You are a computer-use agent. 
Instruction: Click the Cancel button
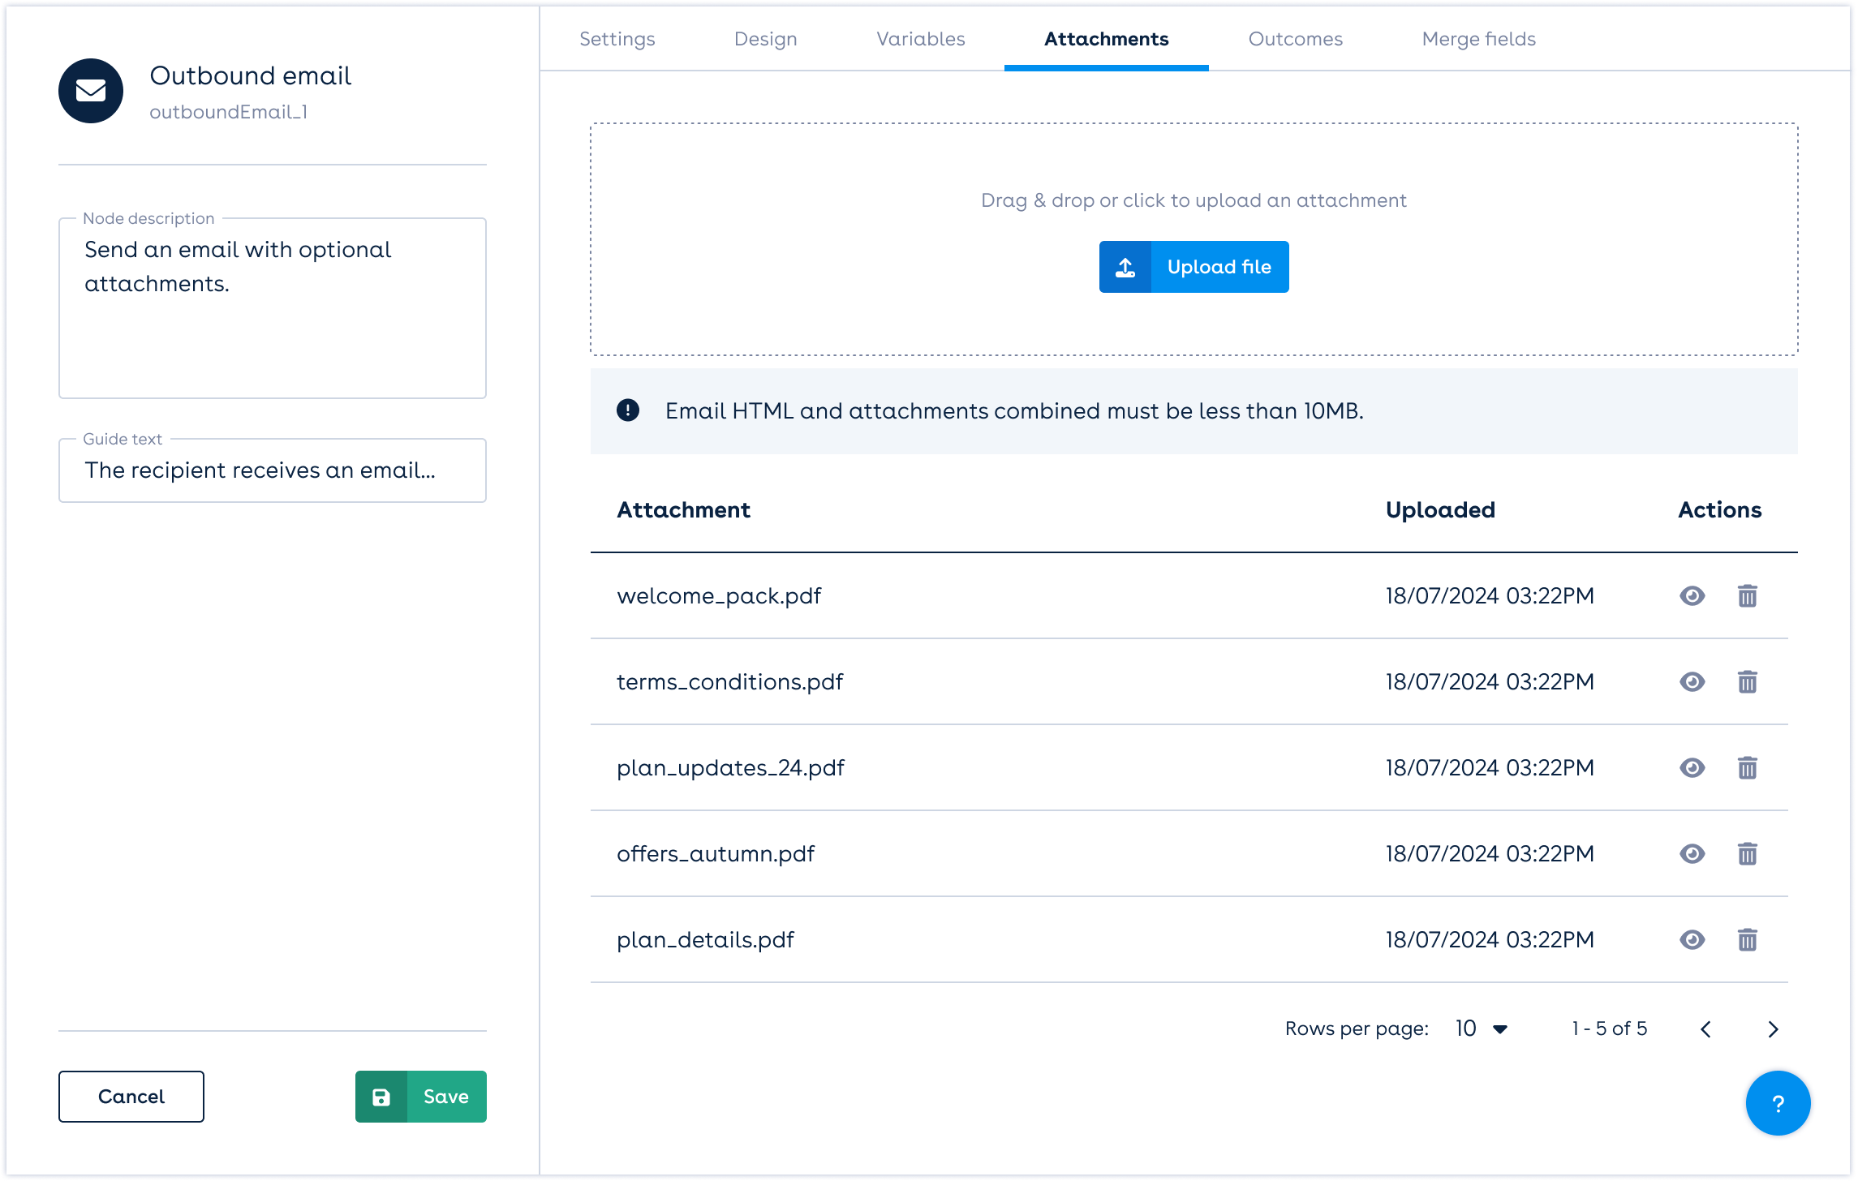pos(131,1097)
